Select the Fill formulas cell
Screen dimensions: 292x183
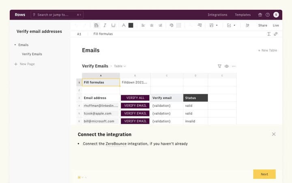tap(101, 82)
